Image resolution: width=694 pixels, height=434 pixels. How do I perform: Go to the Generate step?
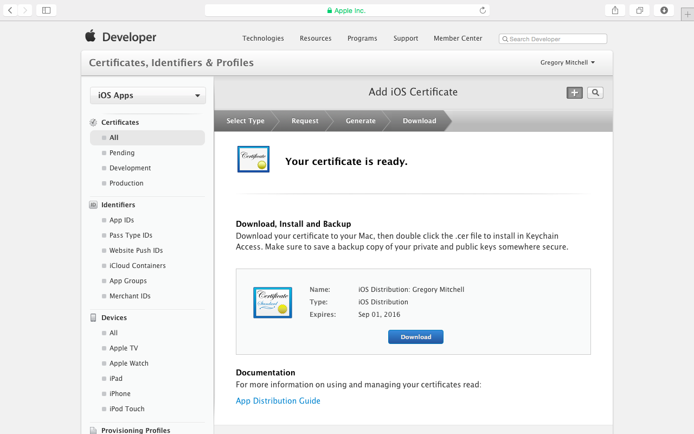361,121
